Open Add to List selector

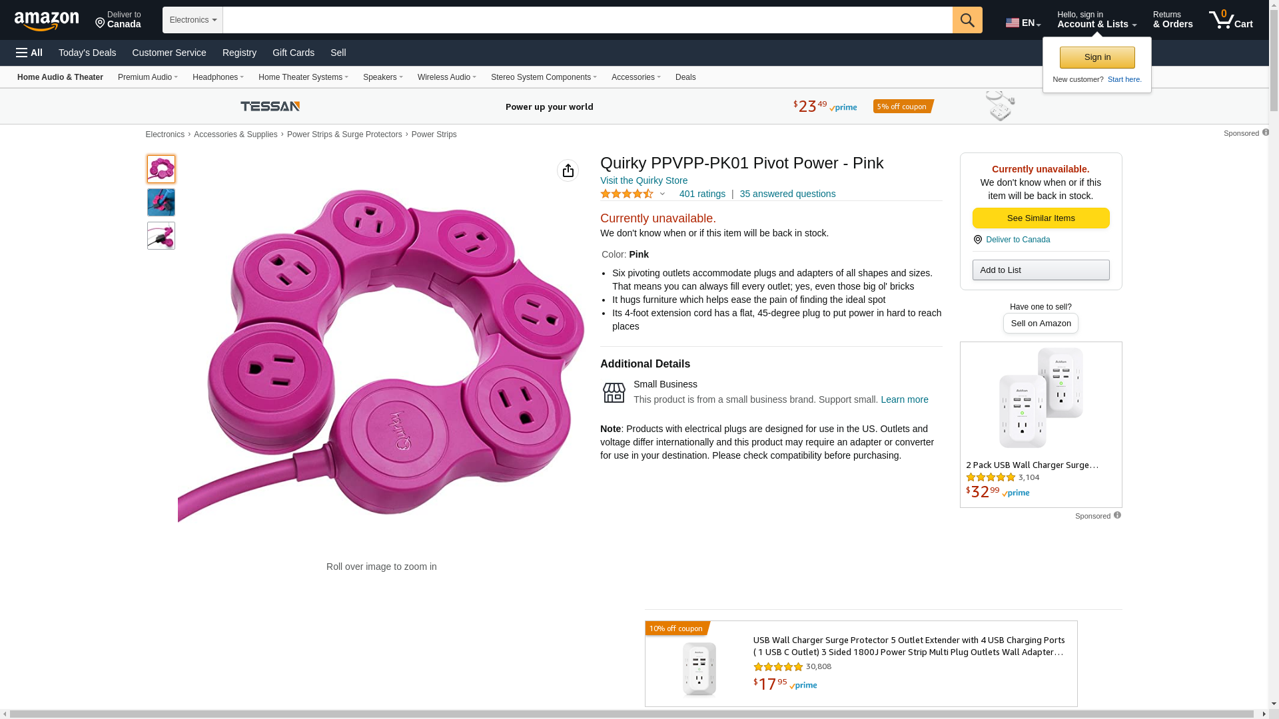1041,270
